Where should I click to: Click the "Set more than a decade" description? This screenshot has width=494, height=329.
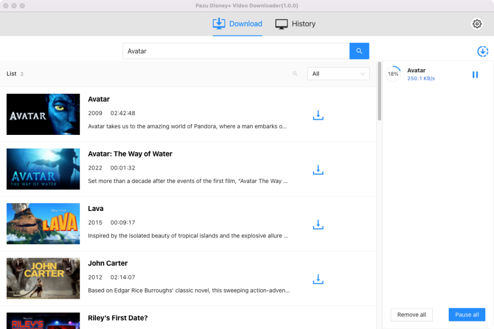(188, 181)
